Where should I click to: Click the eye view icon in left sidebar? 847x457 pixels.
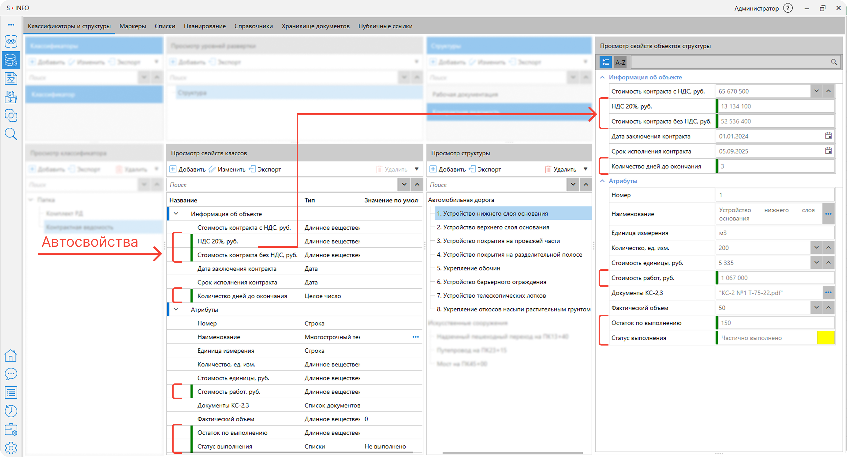point(11,41)
